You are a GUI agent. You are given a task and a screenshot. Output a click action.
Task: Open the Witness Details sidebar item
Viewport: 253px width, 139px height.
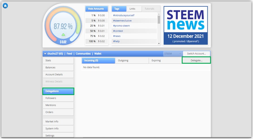[x=58, y=81]
